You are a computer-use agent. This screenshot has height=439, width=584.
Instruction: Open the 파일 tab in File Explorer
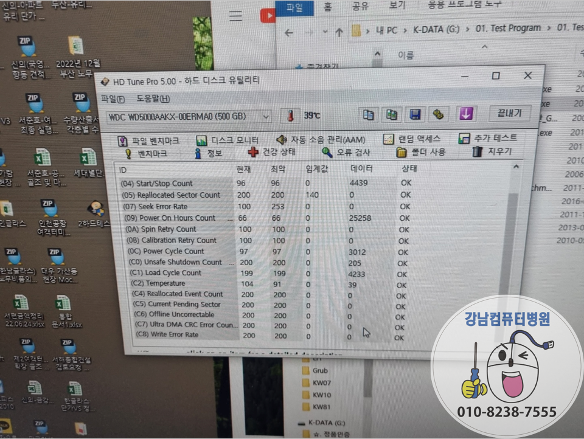294,7
